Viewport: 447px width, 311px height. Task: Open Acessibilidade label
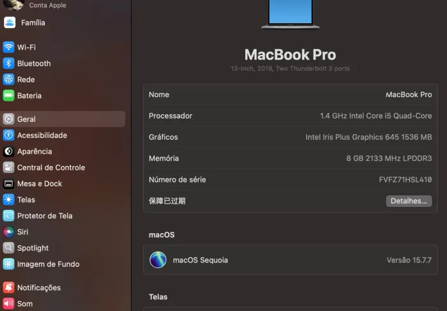(42, 135)
